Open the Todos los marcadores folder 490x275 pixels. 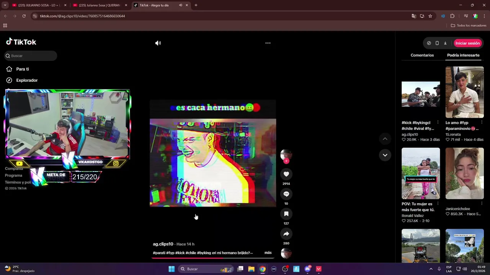point(469,26)
